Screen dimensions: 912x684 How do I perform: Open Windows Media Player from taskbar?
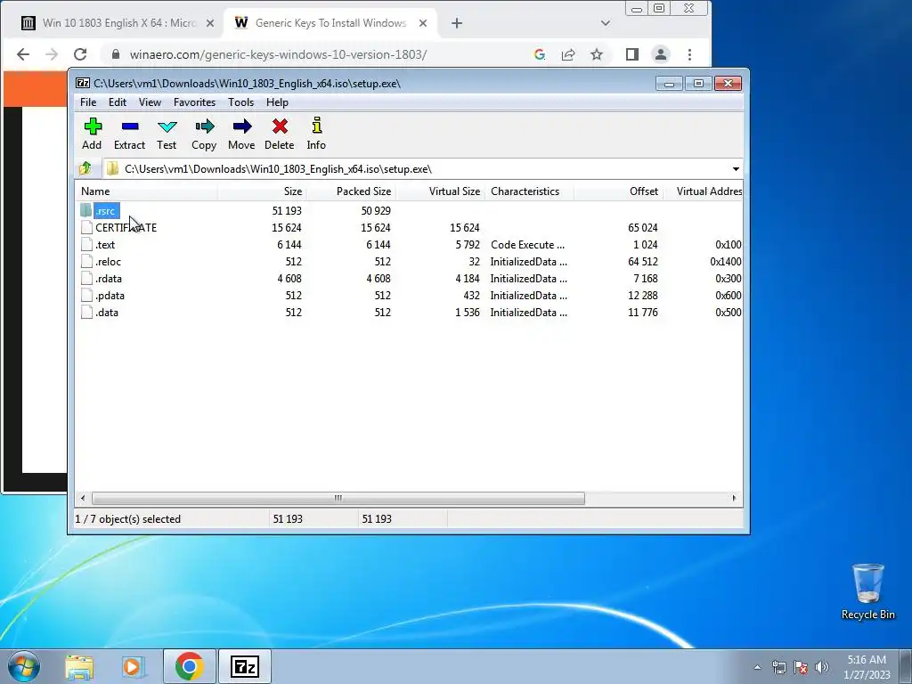pos(134,666)
